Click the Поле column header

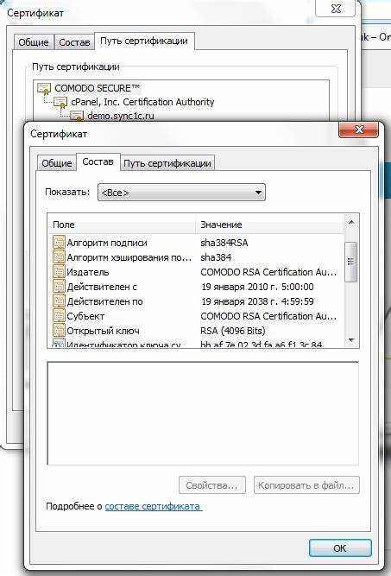(x=123, y=225)
